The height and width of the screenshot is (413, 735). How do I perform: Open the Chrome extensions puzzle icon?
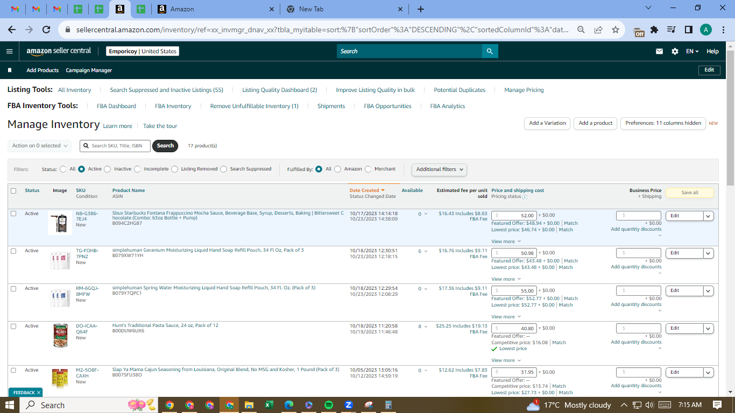click(x=654, y=30)
